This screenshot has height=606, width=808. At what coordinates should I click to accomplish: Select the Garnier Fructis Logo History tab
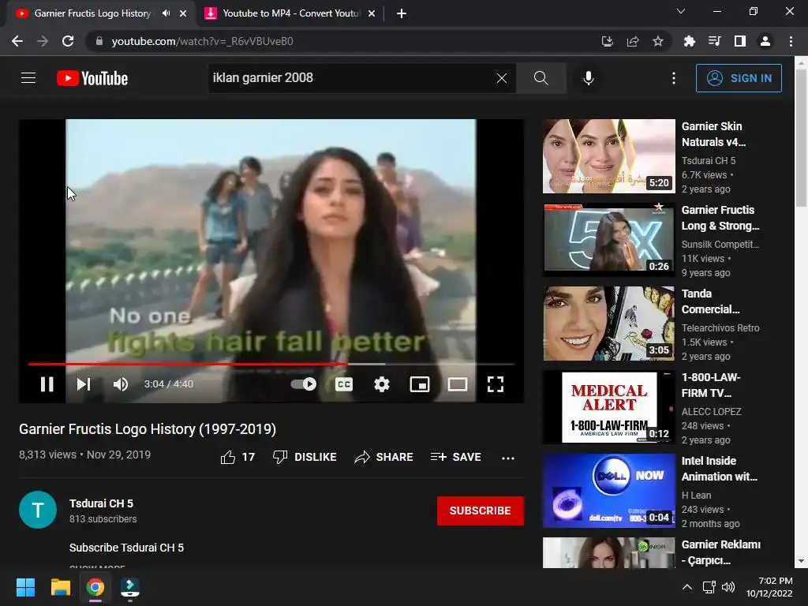point(93,13)
